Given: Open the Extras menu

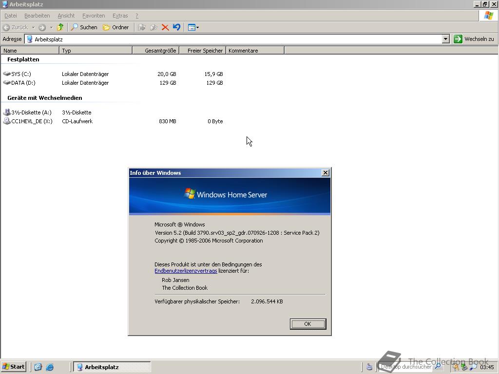Looking at the screenshot, I should click(120, 16).
